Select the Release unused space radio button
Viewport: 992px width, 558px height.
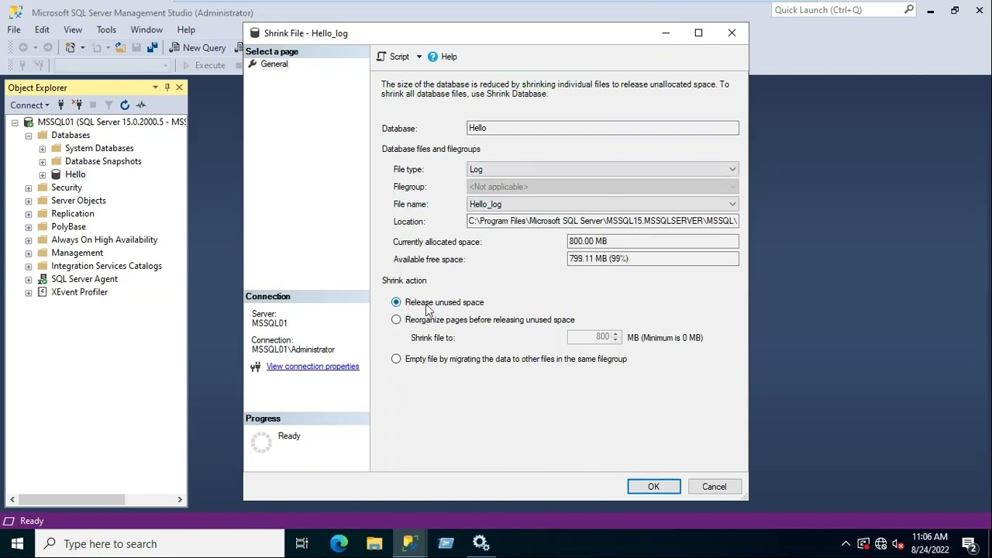click(396, 302)
